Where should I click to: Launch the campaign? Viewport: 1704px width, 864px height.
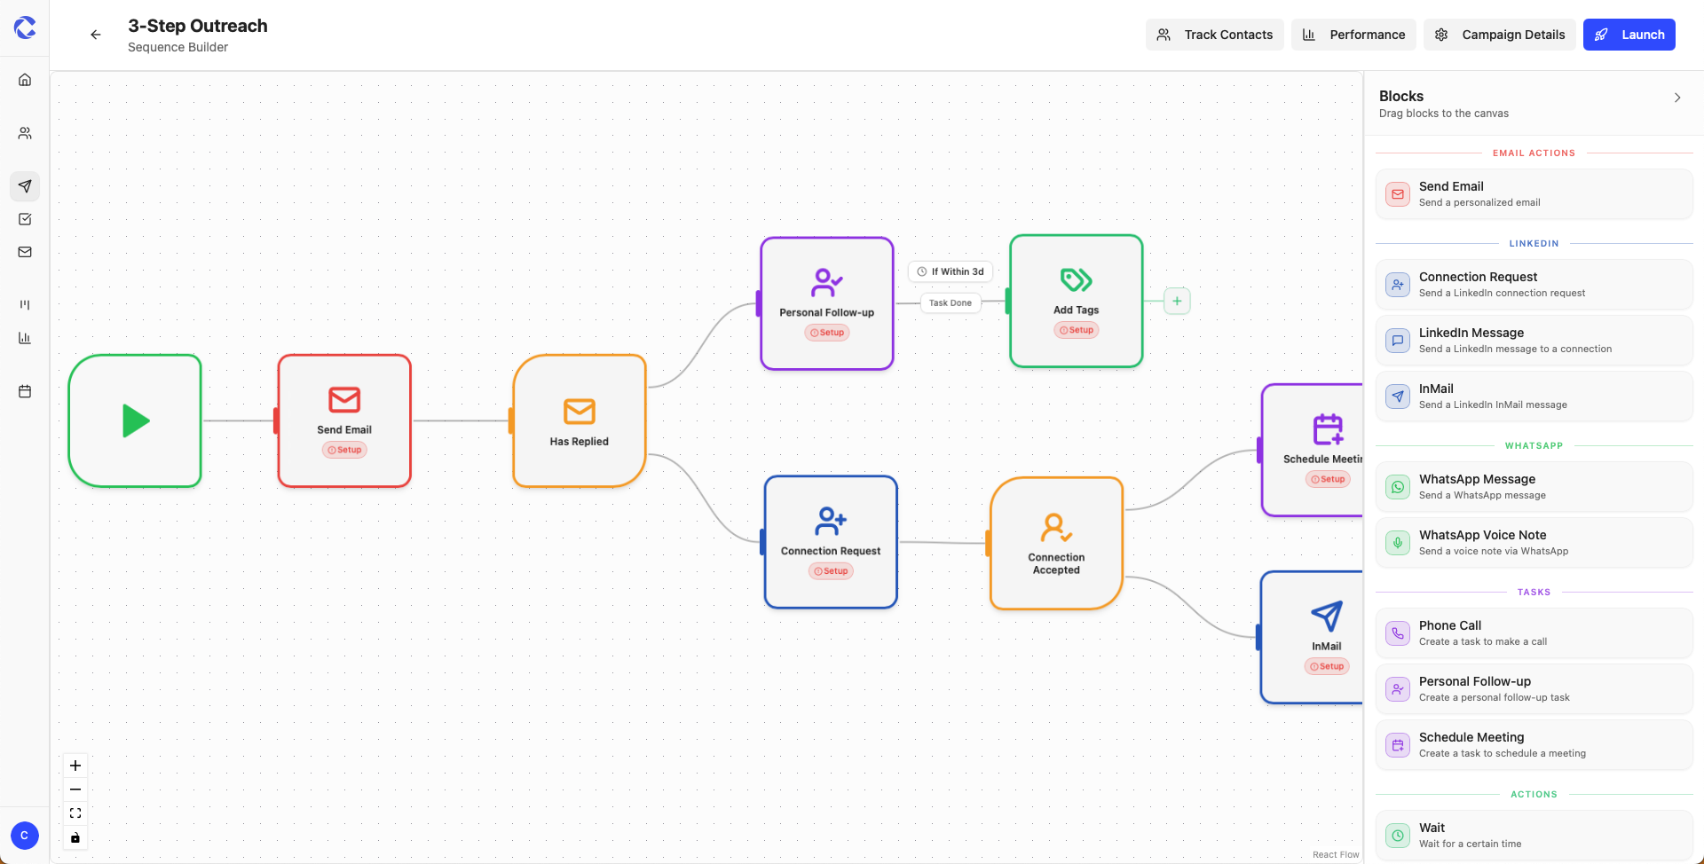click(x=1629, y=35)
